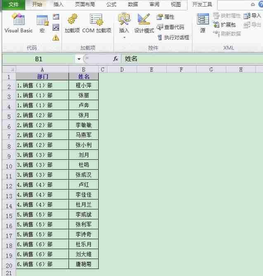The width and height of the screenshot is (263, 276).
Task: Select cell with name 李成斌
Action: pyautogui.click(x=84, y=215)
